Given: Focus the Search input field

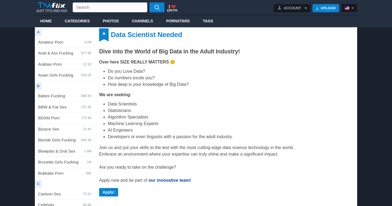Looking at the screenshot, I should (110, 7).
